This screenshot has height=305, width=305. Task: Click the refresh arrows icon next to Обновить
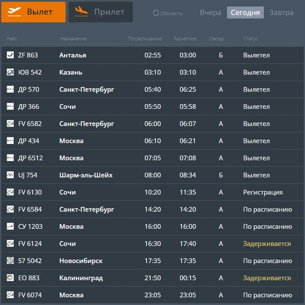[x=156, y=13]
